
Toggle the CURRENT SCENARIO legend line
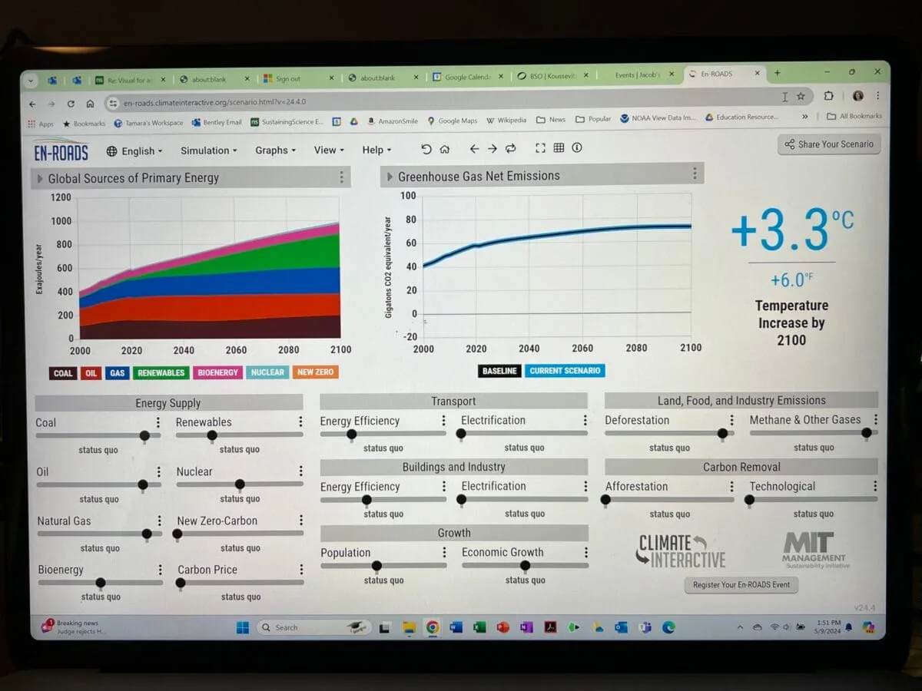tap(565, 370)
